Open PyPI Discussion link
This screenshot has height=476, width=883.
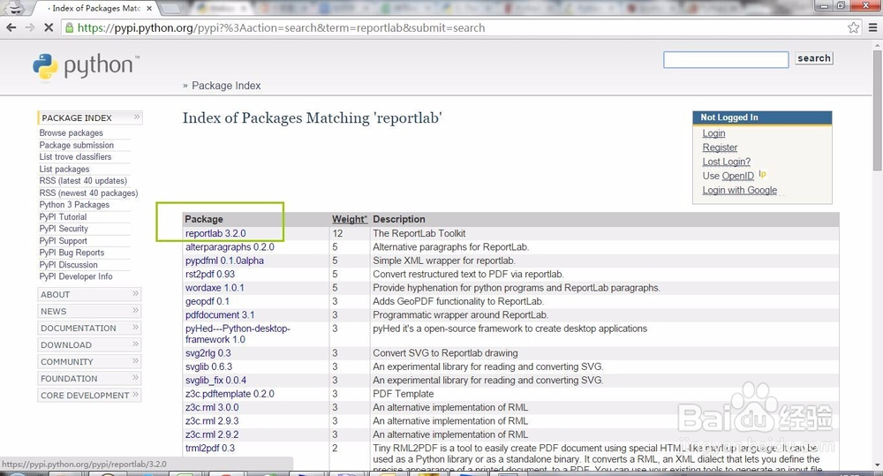[68, 265]
